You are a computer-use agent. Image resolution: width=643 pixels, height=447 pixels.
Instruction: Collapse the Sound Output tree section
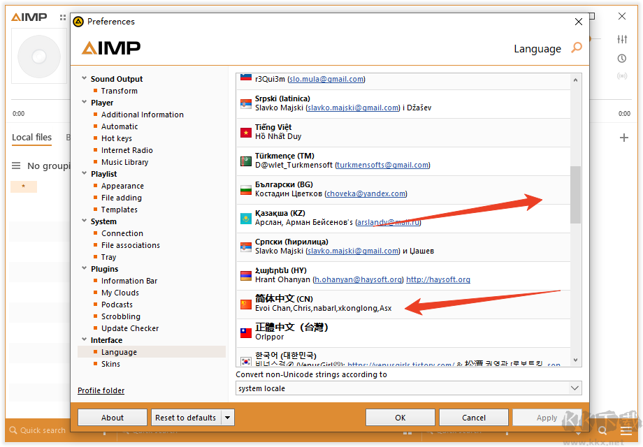[85, 79]
